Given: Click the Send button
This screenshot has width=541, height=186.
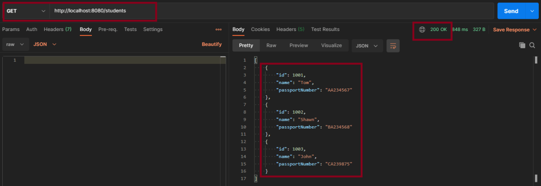Looking at the screenshot, I should click(x=511, y=11).
